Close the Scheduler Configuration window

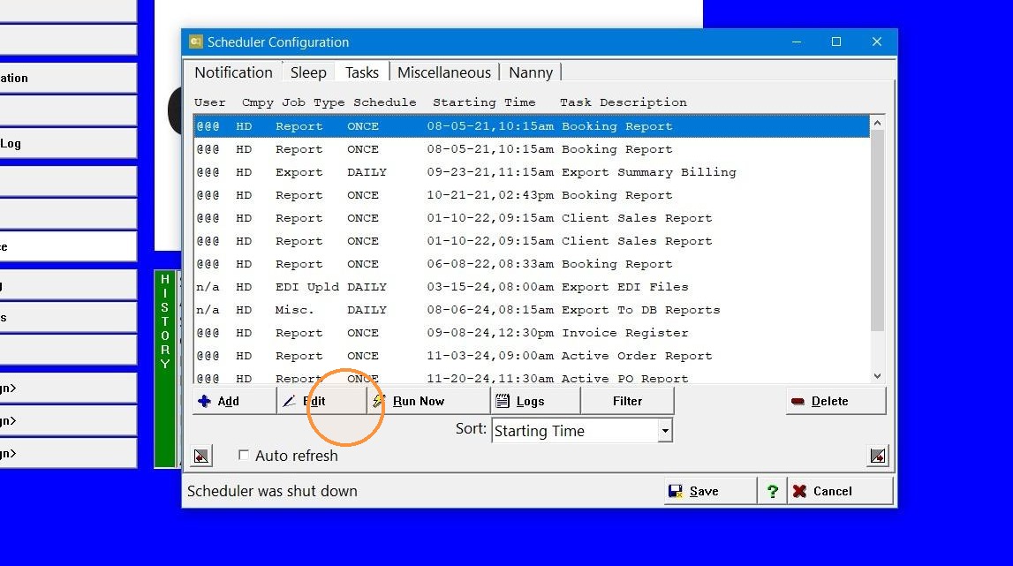tap(877, 42)
